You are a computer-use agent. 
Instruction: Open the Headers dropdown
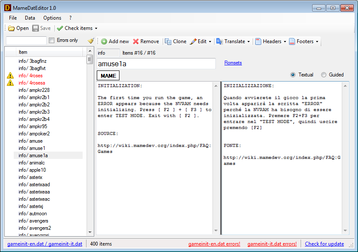pyautogui.click(x=285, y=42)
